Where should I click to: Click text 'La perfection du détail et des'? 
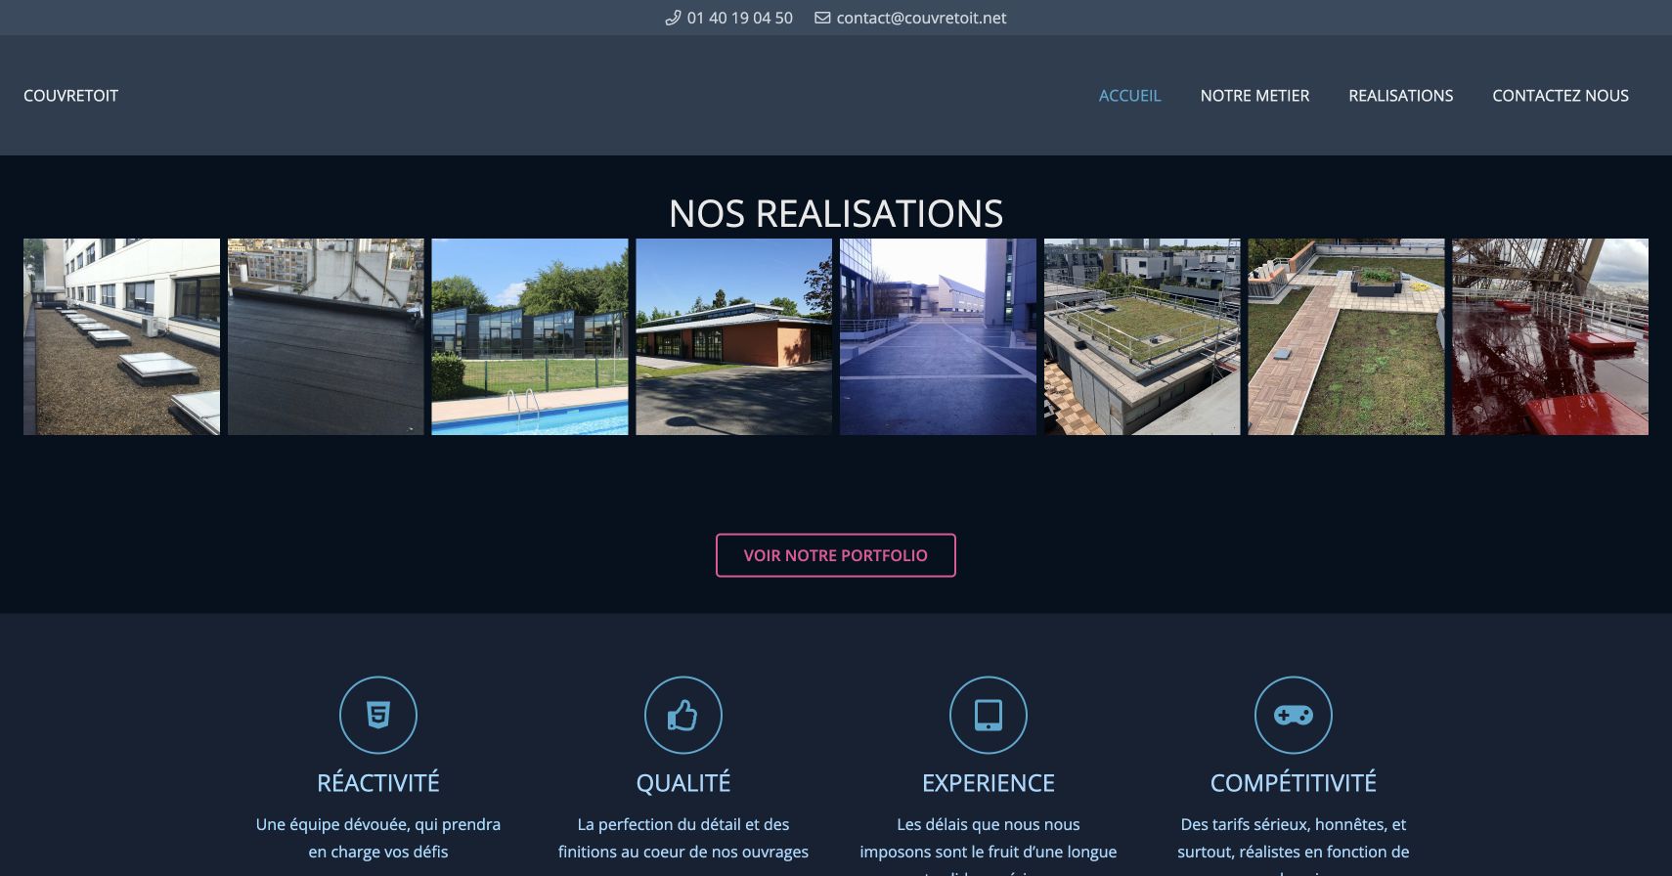pyautogui.click(x=683, y=824)
